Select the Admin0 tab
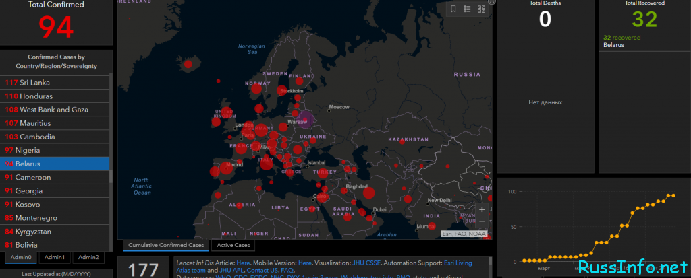Viewport: 691px width, 278px height. click(x=21, y=257)
